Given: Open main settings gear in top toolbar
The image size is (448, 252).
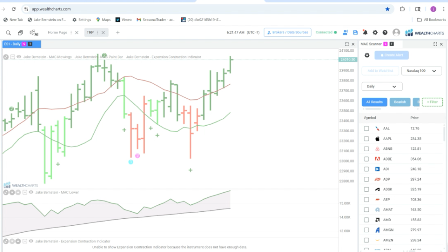Looking at the screenshot, I should tap(375, 33).
